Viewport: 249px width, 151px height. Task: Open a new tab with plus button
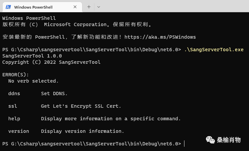point(89,7)
